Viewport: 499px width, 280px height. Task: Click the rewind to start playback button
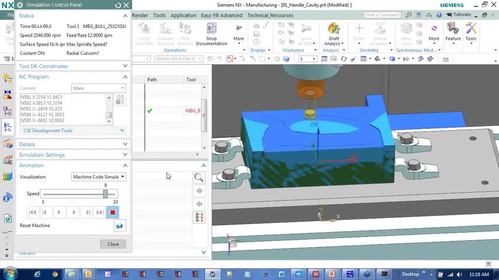[x=33, y=212]
